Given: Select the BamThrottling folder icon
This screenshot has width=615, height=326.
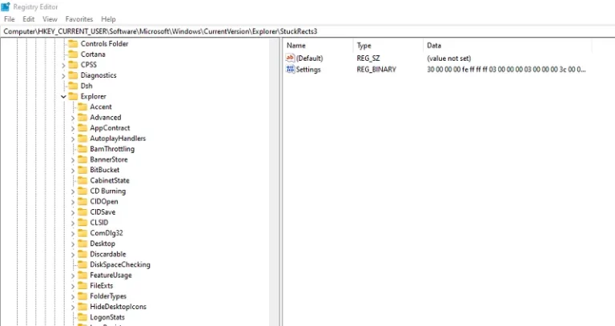Looking at the screenshot, I should click(82, 149).
